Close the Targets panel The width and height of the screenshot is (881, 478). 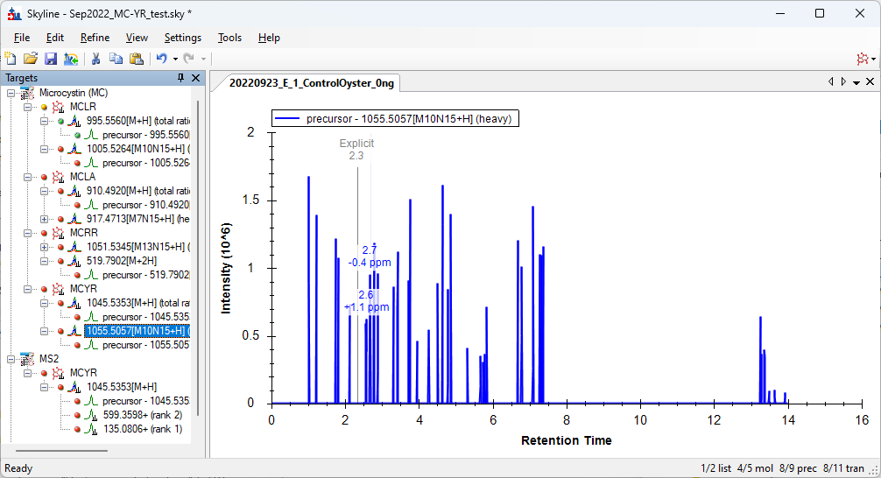[195, 78]
